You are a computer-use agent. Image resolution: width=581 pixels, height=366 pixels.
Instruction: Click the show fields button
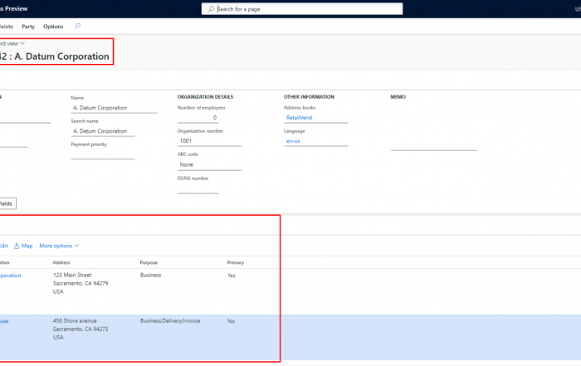tap(7, 203)
